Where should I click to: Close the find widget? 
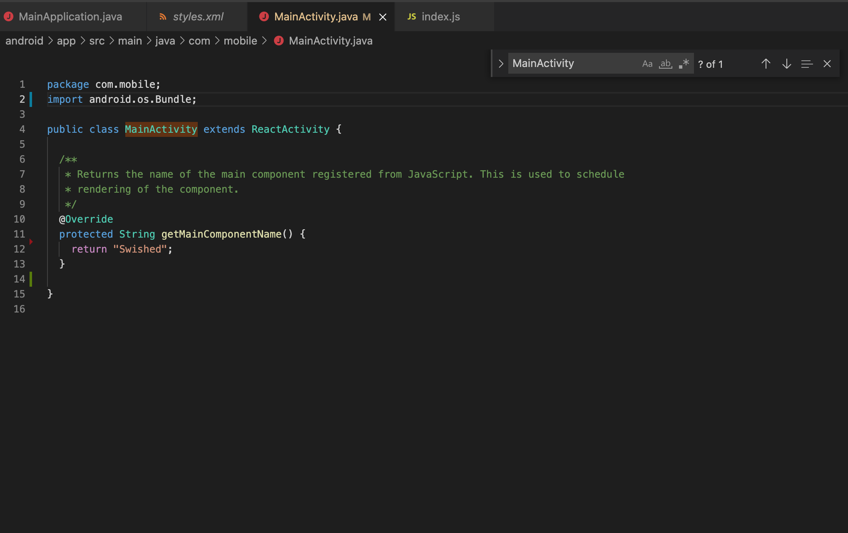[827, 64]
